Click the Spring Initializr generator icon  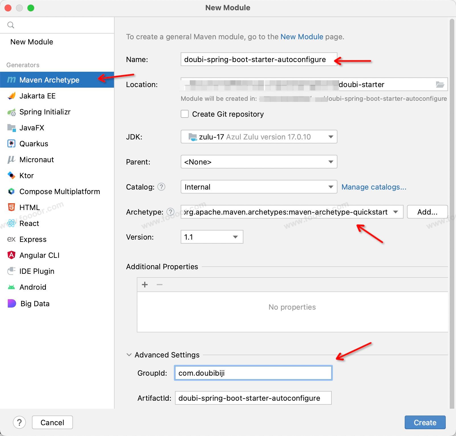pos(11,112)
